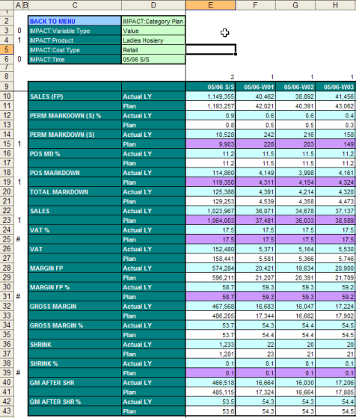Click the GM AFTER SHR label

click(x=52, y=383)
